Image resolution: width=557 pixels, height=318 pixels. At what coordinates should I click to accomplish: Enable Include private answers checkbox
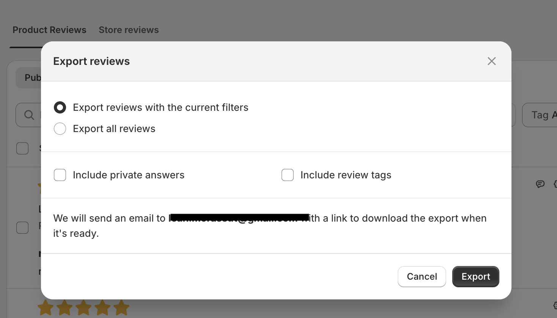(x=60, y=175)
